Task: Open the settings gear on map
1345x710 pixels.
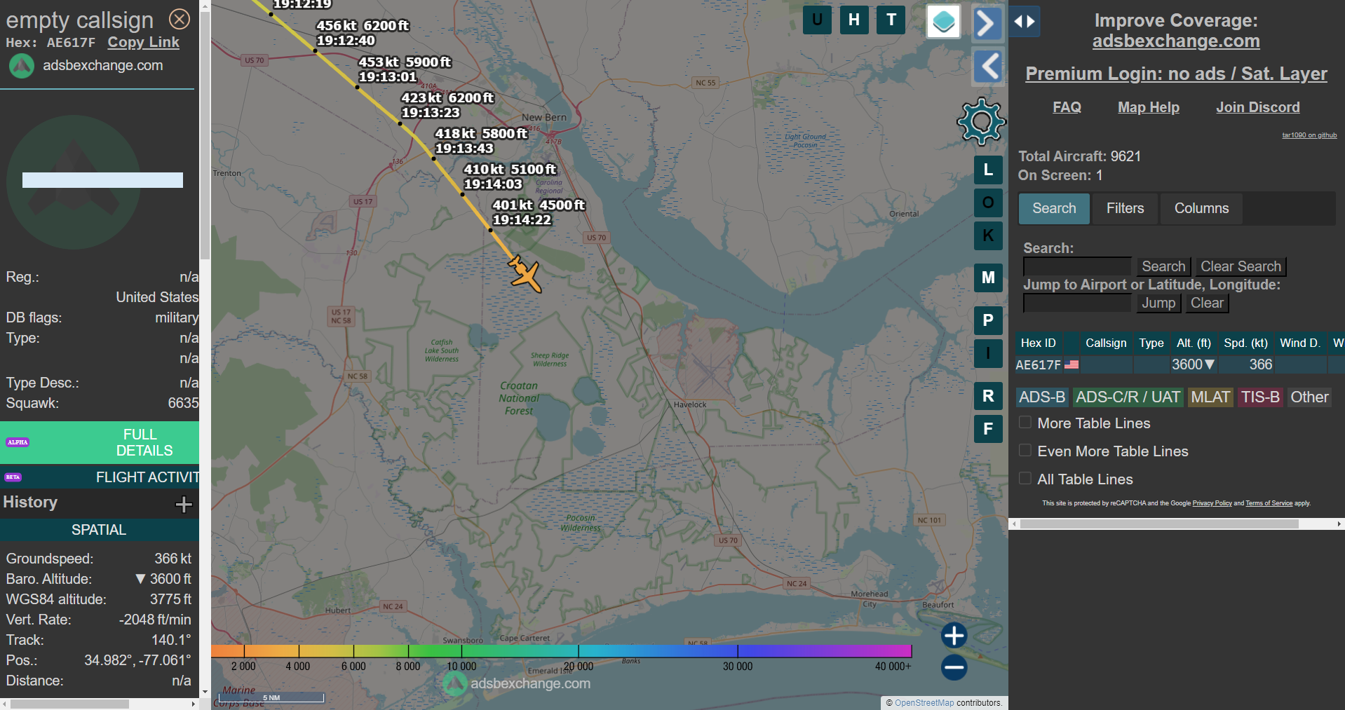Action: 981,121
